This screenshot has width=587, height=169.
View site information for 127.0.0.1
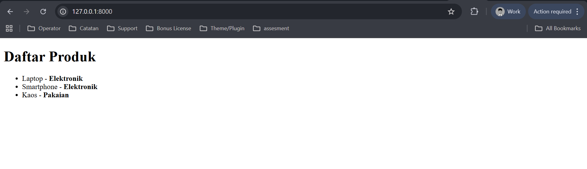pos(63,12)
